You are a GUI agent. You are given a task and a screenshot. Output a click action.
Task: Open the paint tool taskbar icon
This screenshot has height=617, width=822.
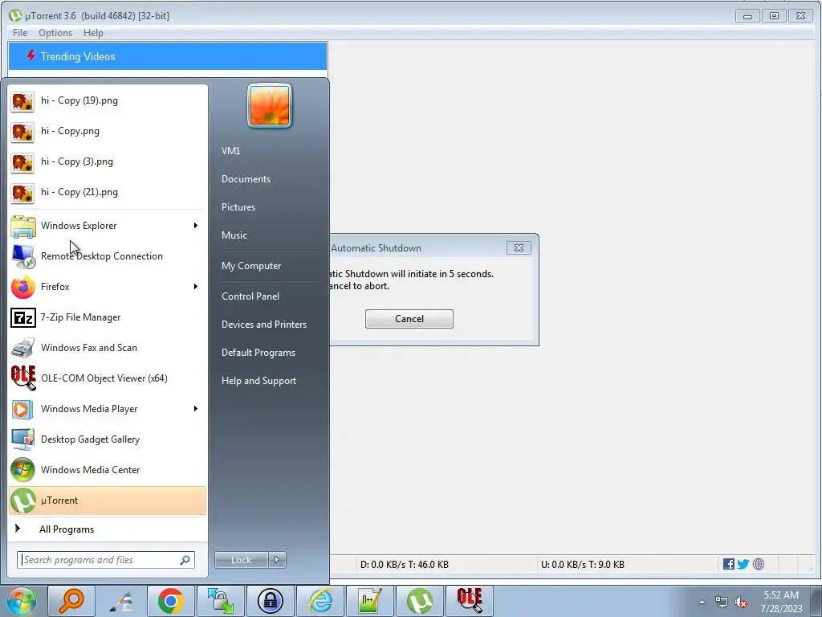pos(121,601)
